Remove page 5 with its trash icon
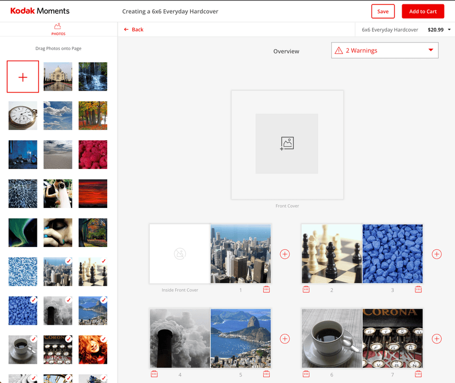The width and height of the screenshot is (455, 383). pos(267,374)
